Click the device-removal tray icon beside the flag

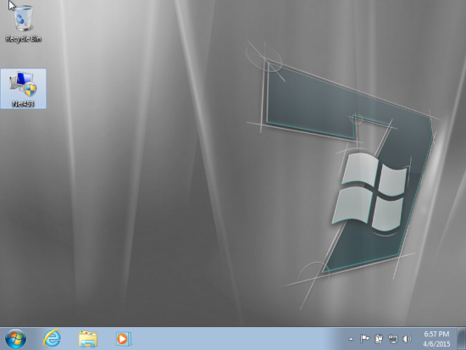(379, 339)
